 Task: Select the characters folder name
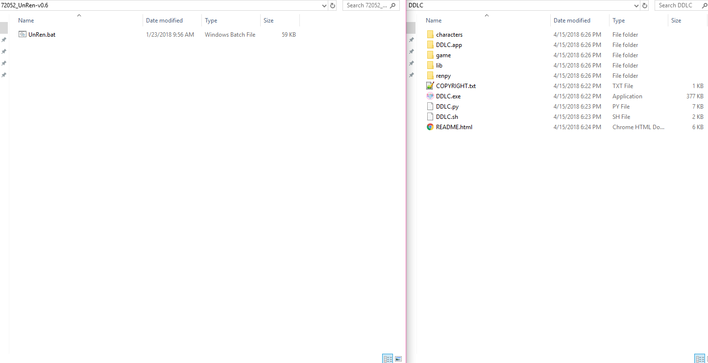(449, 35)
